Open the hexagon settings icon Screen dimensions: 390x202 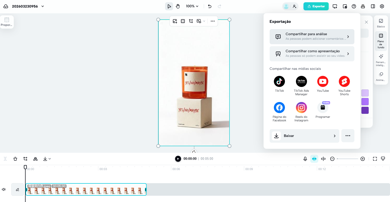382,6
